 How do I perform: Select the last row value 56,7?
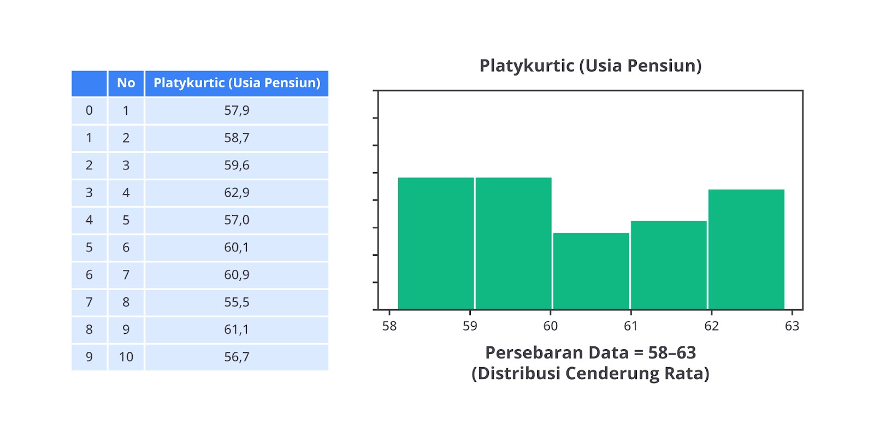(x=237, y=357)
